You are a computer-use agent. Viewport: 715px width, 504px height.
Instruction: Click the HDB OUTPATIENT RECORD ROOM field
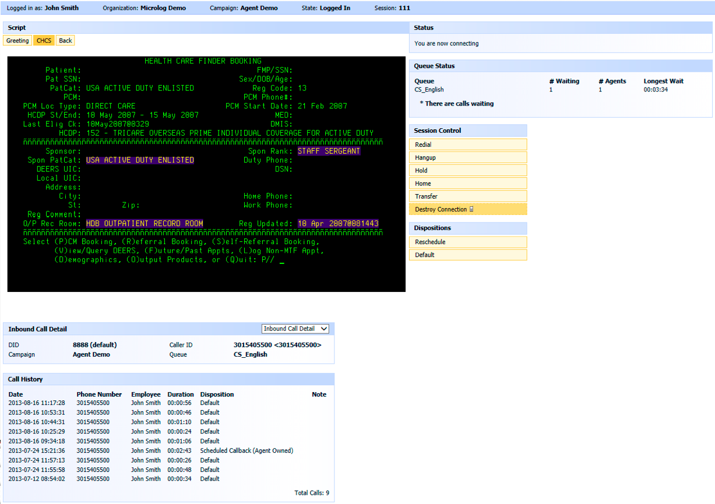(145, 223)
